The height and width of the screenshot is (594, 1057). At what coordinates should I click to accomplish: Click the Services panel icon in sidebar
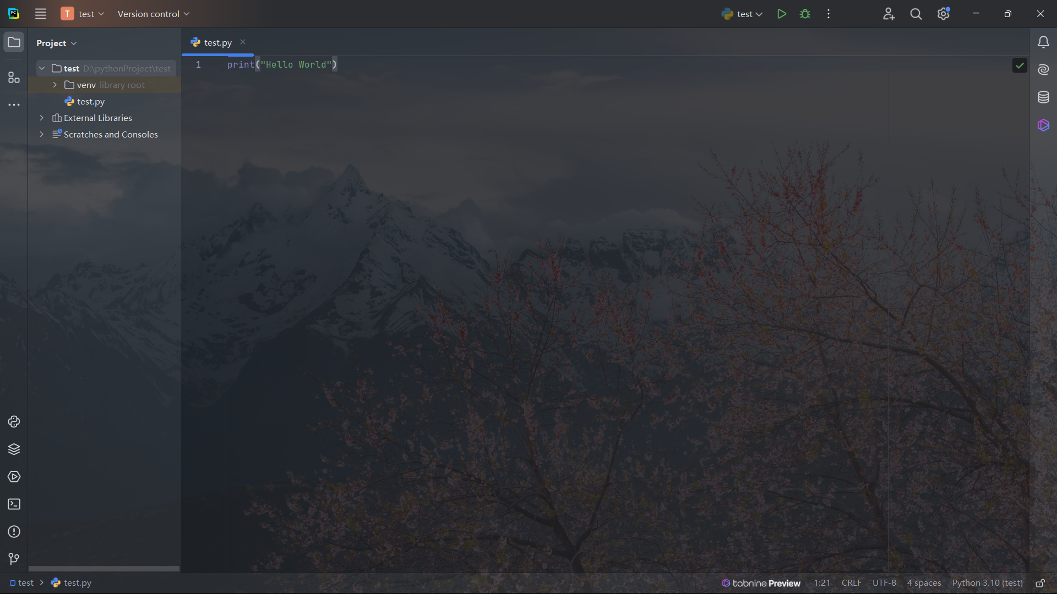pos(14,476)
